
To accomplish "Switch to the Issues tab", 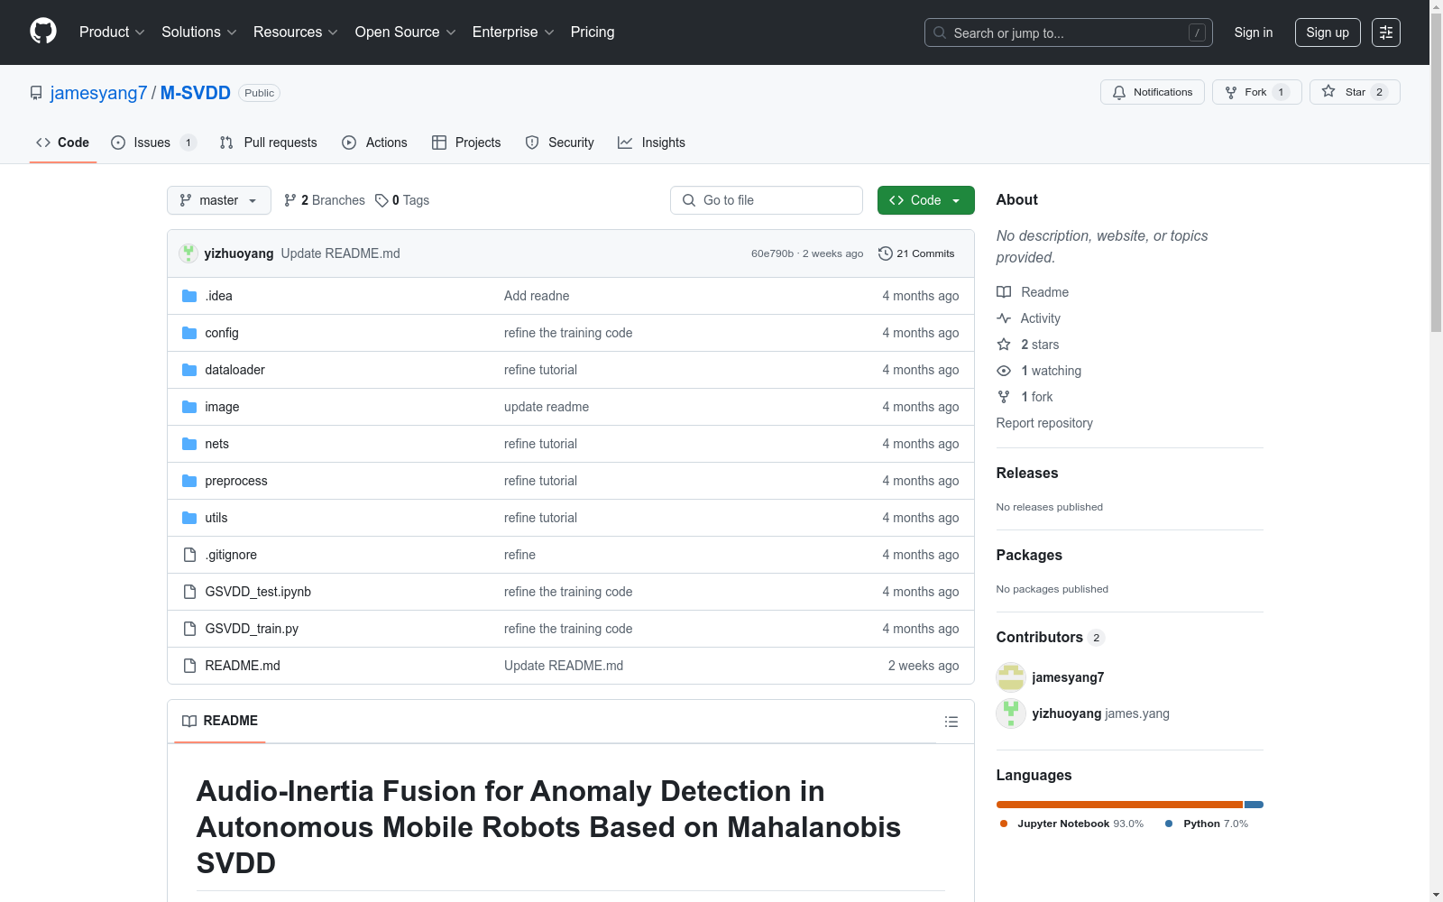I will (153, 143).
